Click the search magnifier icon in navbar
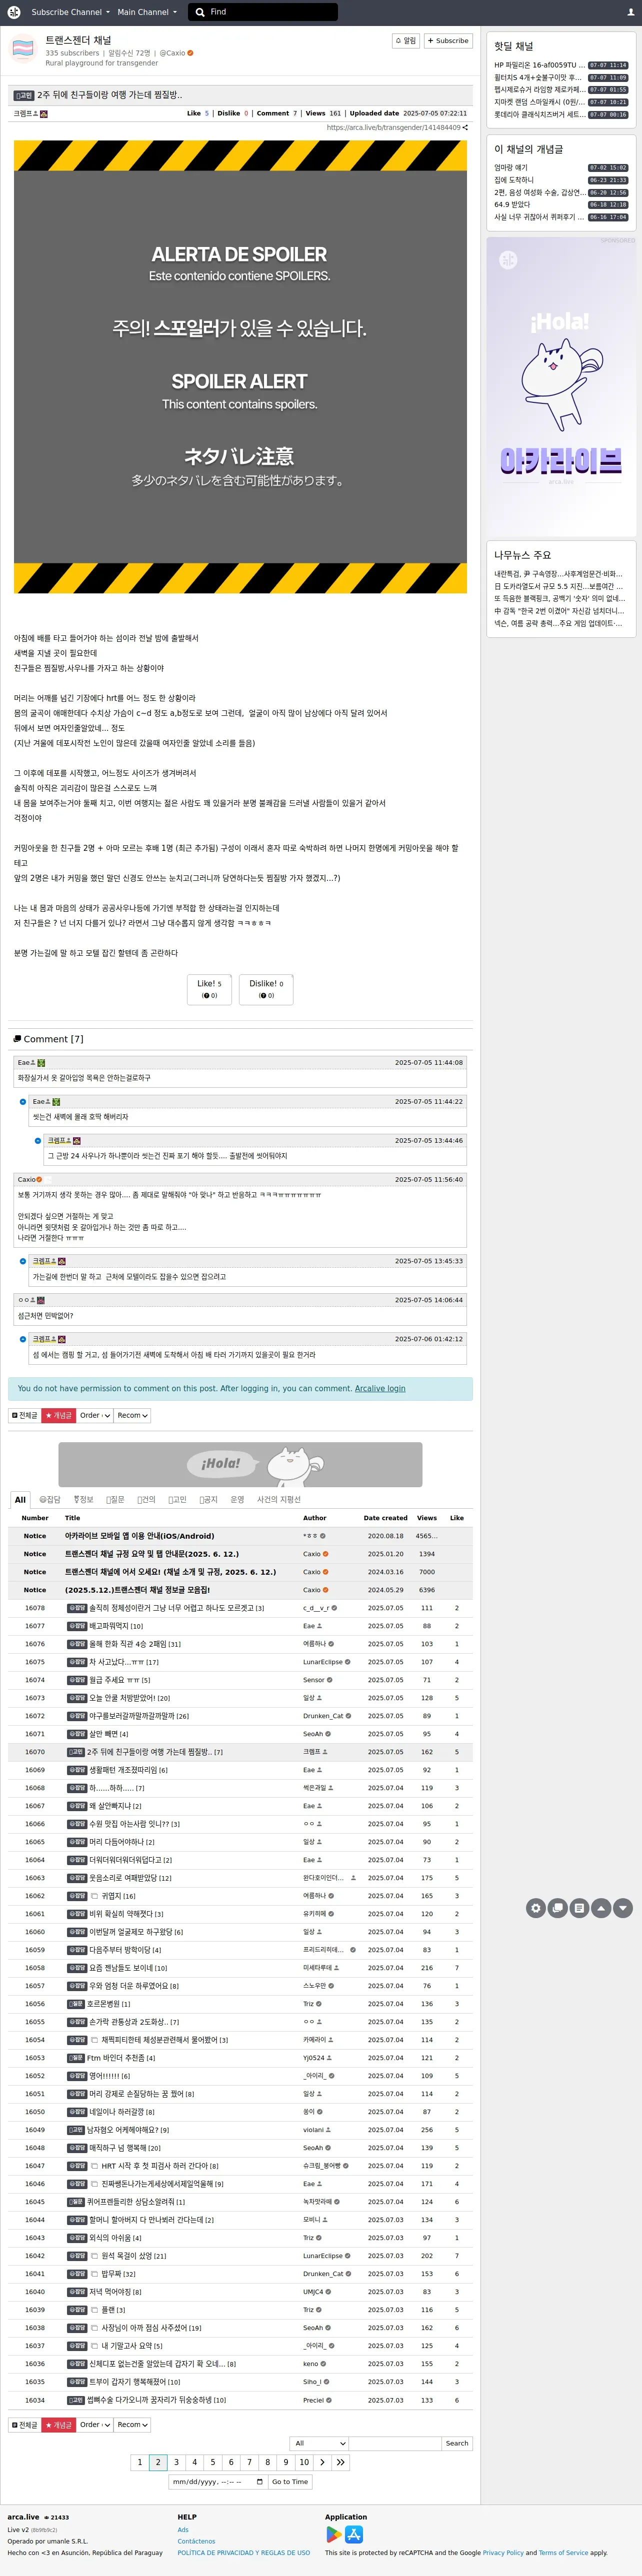 (x=200, y=12)
